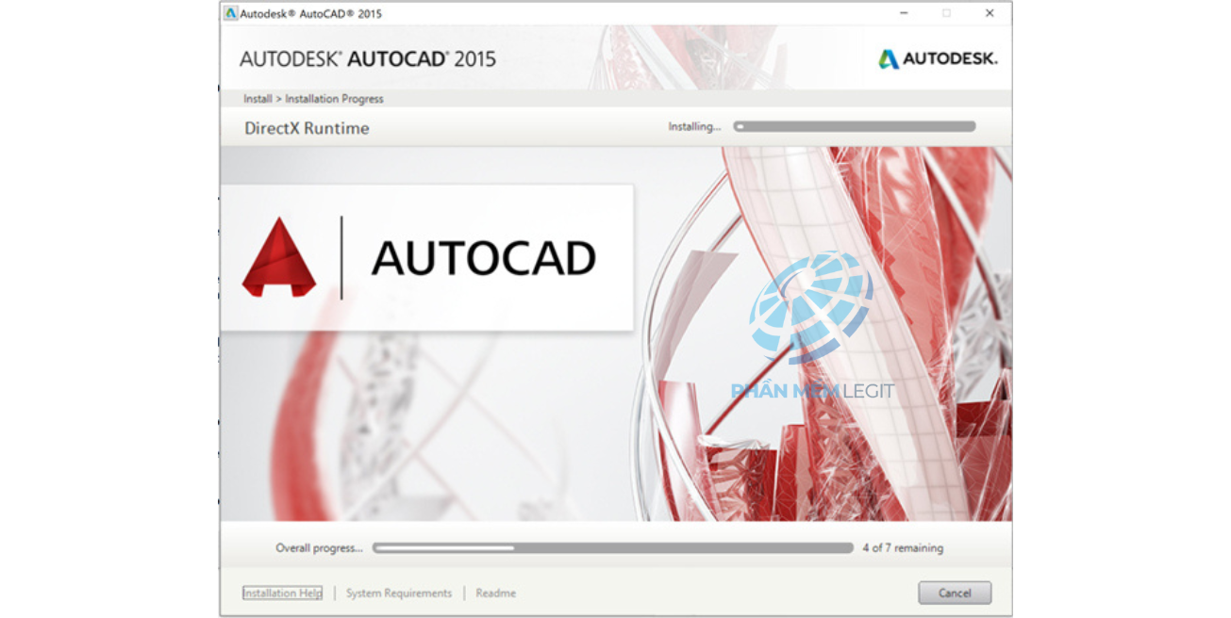Image resolution: width=1231 pixels, height=618 pixels.
Task: Open the Readme link
Action: (x=495, y=594)
